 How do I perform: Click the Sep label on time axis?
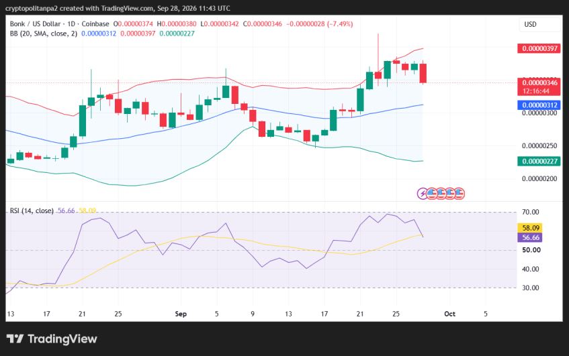[181, 314]
